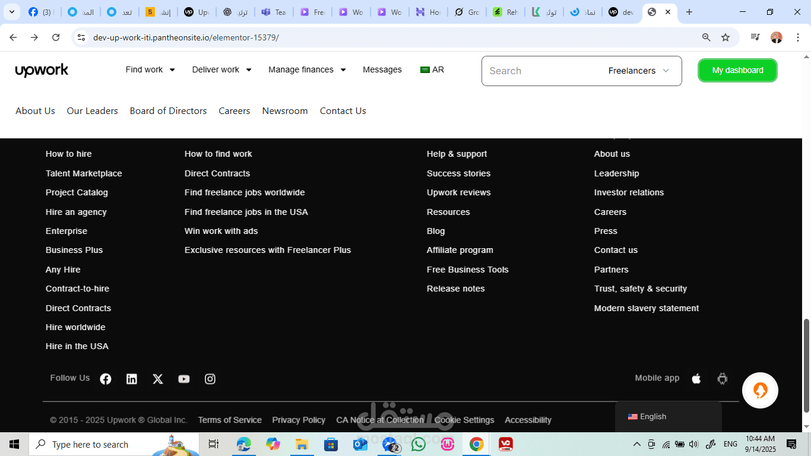Launch File Explorer from the taskbar

coord(302,444)
